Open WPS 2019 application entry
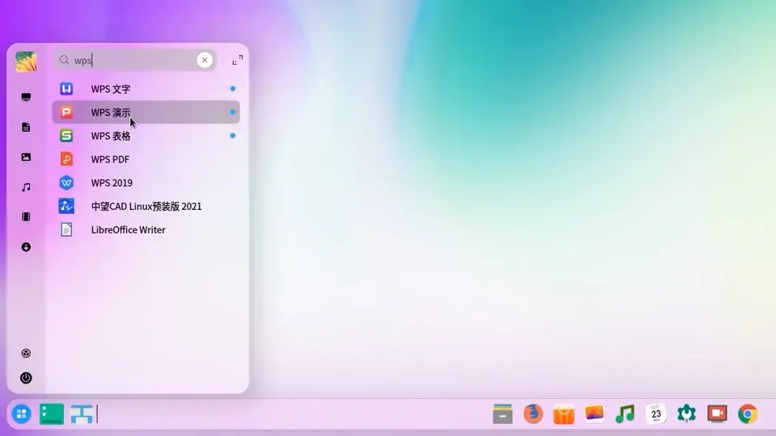776x436 pixels. 146,183
